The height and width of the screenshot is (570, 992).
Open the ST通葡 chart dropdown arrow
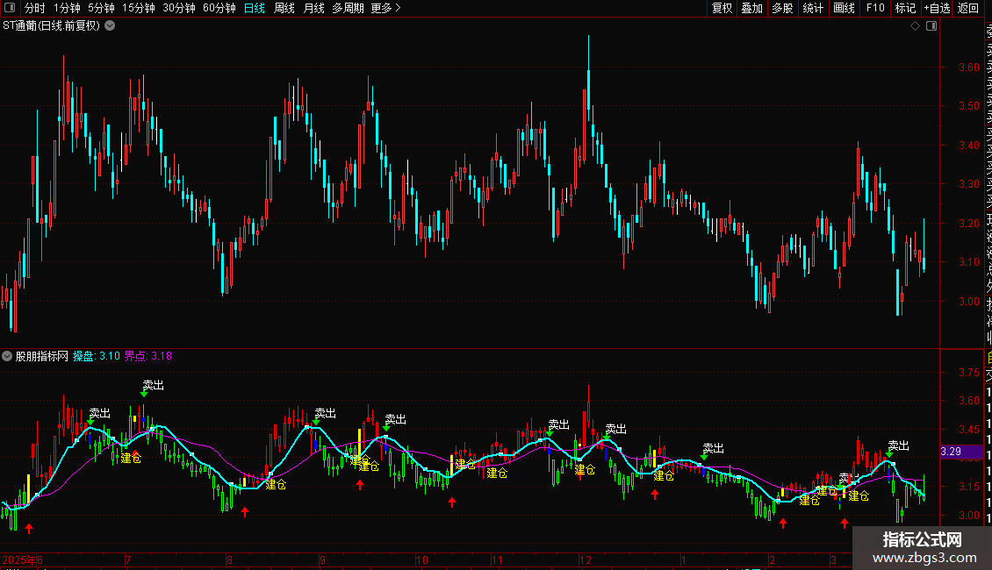point(110,26)
